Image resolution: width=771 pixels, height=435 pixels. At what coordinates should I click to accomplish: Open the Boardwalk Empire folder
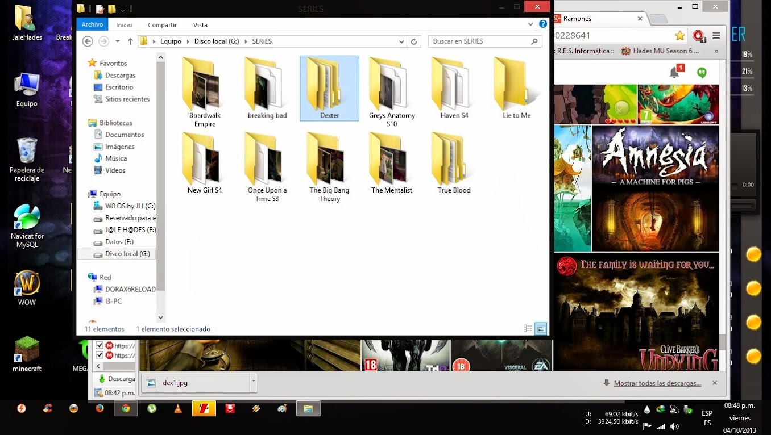pos(205,92)
